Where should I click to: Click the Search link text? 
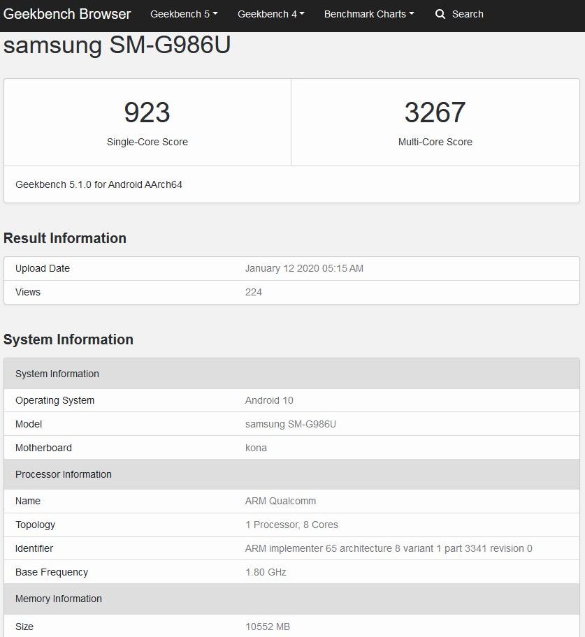pyautogui.click(x=468, y=14)
